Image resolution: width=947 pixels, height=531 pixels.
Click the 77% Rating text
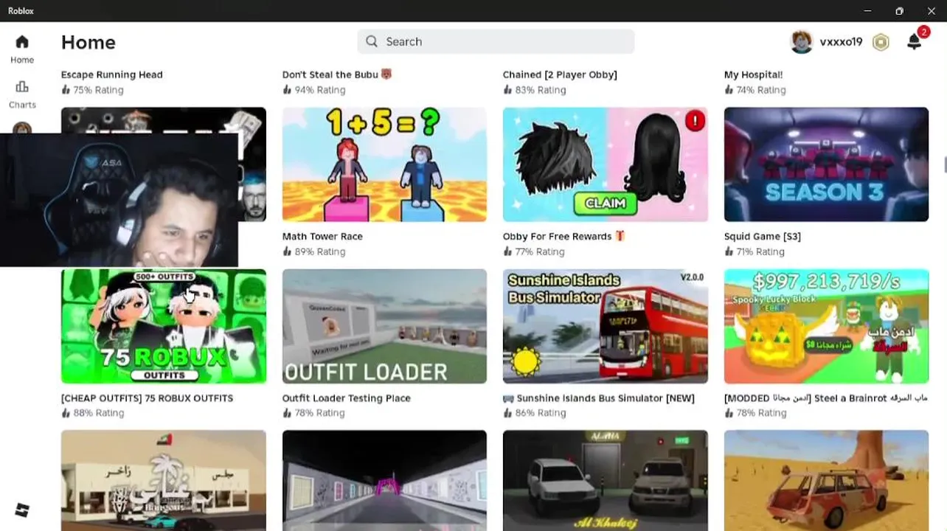[541, 251]
